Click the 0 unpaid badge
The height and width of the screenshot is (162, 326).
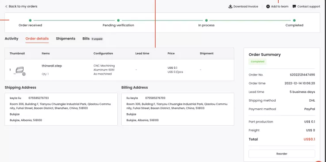(97, 39)
